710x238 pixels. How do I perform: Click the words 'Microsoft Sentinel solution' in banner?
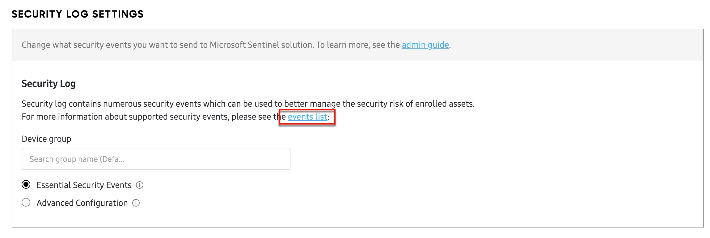[x=261, y=45]
